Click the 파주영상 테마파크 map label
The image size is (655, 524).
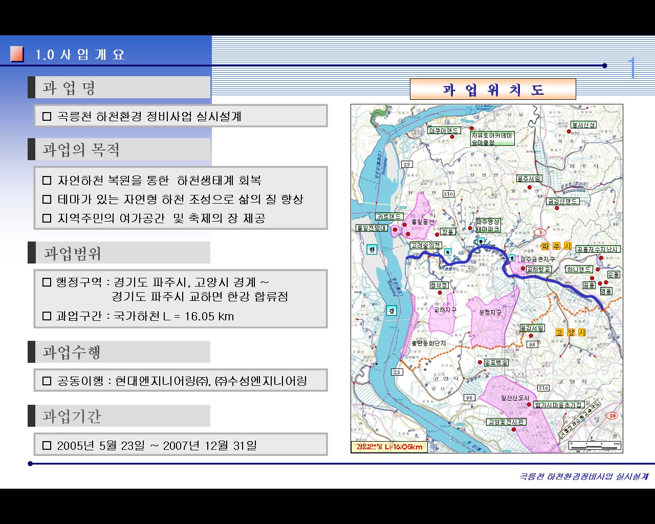point(488,226)
